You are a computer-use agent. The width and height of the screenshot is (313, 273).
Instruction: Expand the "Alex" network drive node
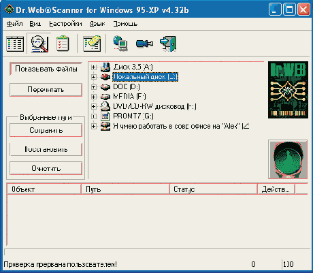93,126
